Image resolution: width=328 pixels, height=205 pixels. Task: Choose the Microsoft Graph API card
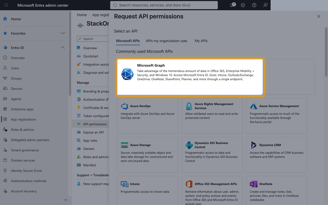[x=190, y=77]
